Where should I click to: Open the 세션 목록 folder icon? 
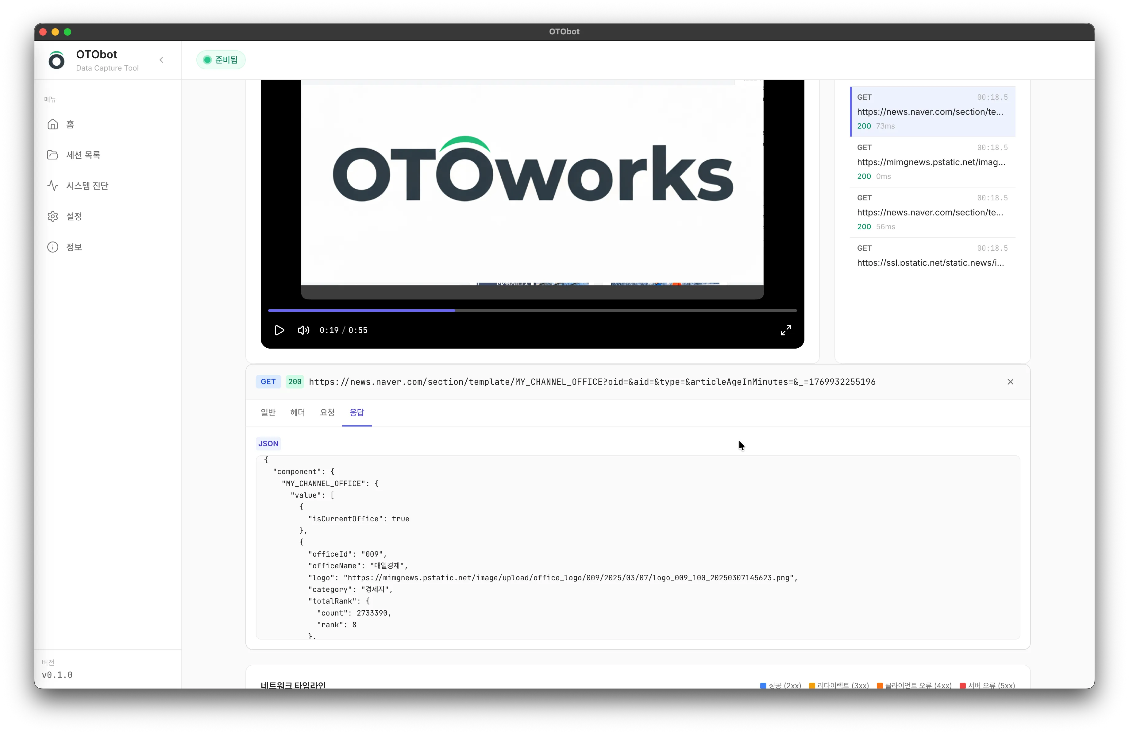(53, 155)
